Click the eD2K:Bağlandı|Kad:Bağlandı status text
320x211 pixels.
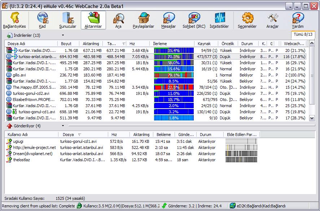tap(261, 206)
